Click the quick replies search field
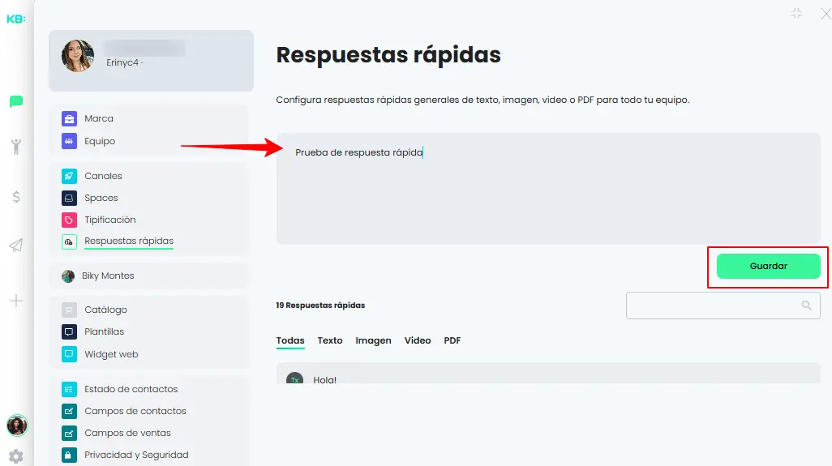The height and width of the screenshot is (466, 832). pos(714,306)
